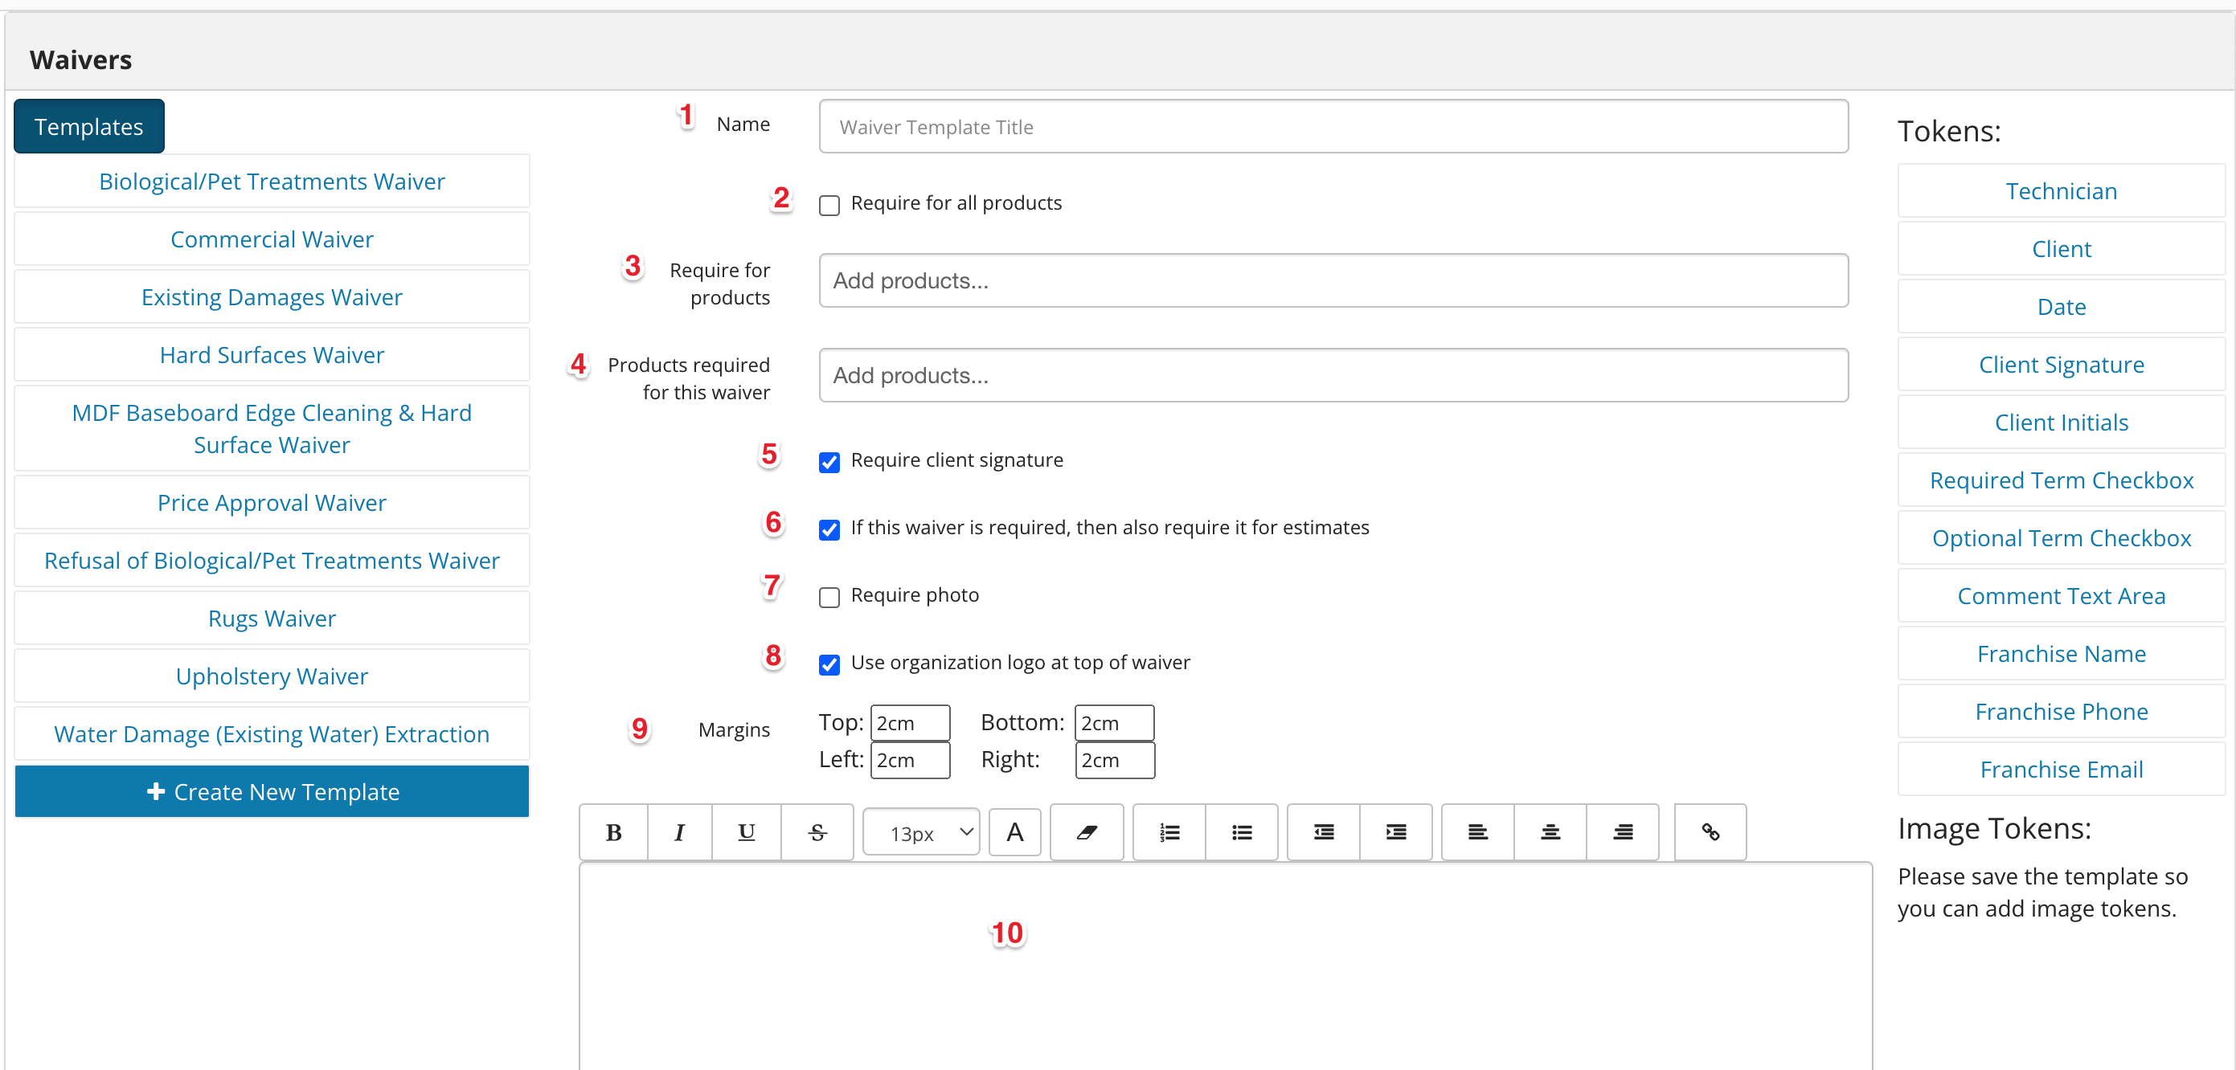Click the eraser clear-formatting icon
2236x1070 pixels.
[1087, 832]
